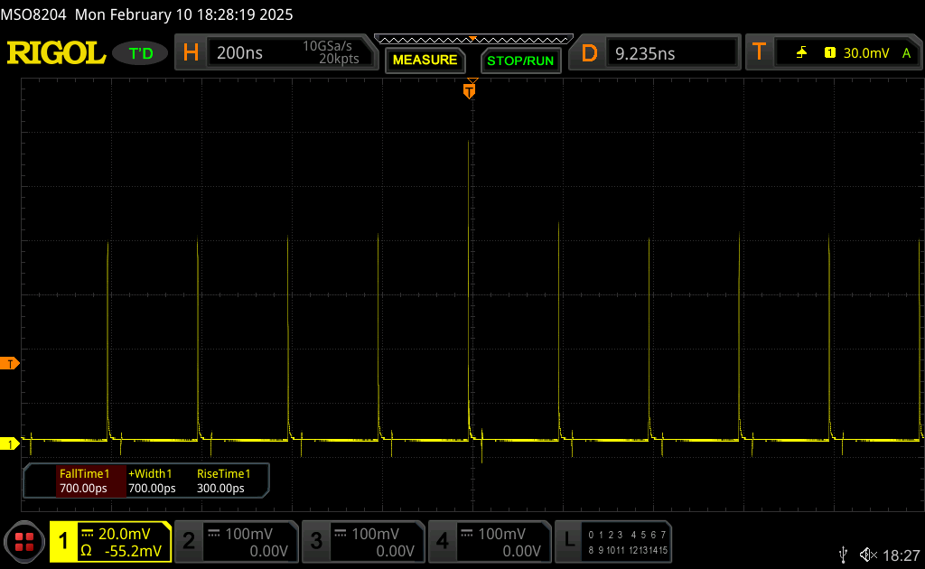Click the RIGOL logo
The height and width of the screenshot is (569, 925).
tap(56, 53)
